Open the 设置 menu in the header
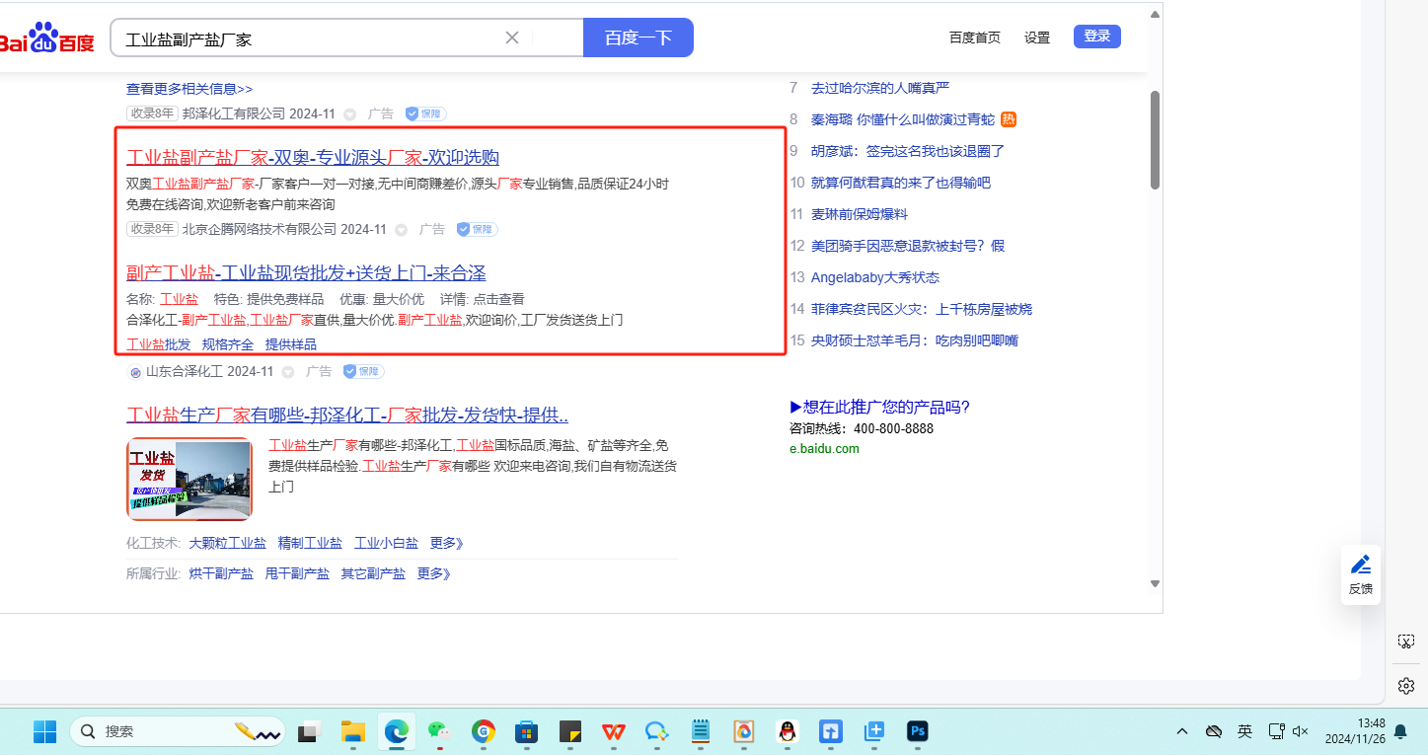 (x=1037, y=38)
